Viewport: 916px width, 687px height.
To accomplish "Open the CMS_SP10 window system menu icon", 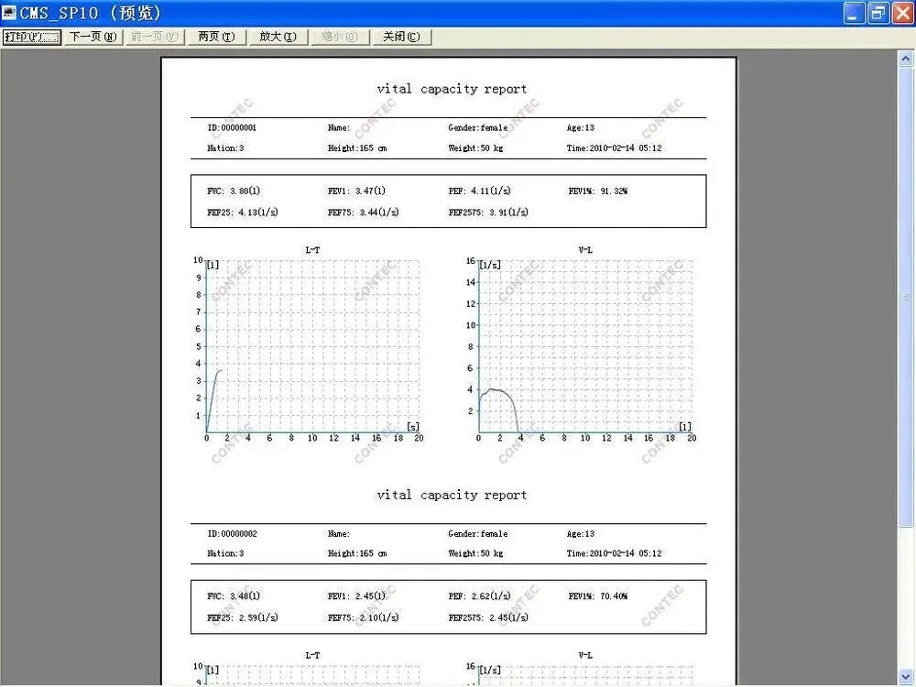I will click(9, 13).
